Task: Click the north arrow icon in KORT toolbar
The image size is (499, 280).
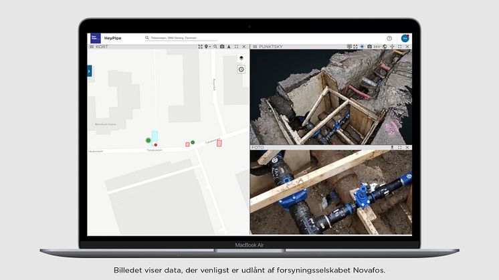Action: [229, 47]
